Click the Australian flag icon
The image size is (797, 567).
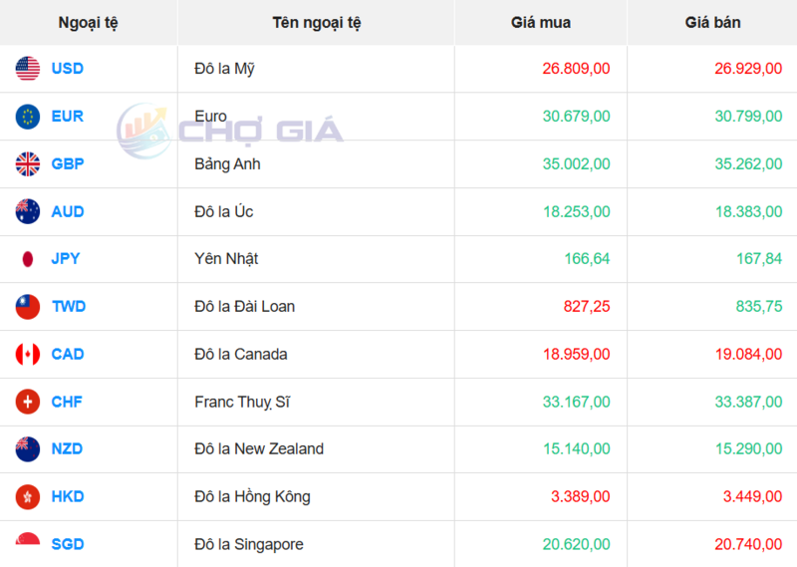pyautogui.click(x=28, y=211)
